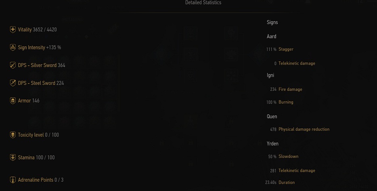Select the Yrden Duration stat
Image resolution: width=377 pixels, height=191 pixels.
(286, 183)
